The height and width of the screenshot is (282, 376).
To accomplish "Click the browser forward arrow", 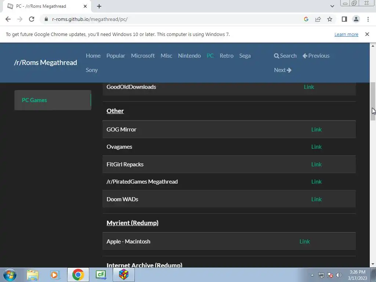I will 20,19.
